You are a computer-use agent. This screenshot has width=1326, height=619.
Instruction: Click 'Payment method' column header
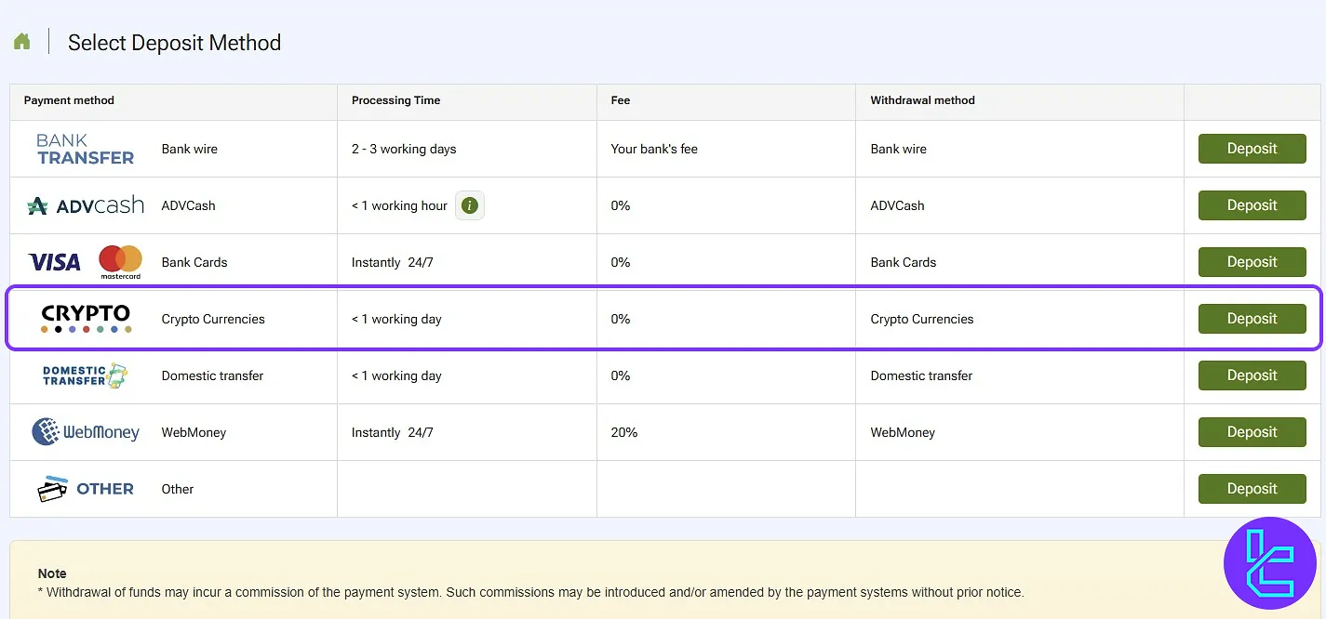pos(69,100)
